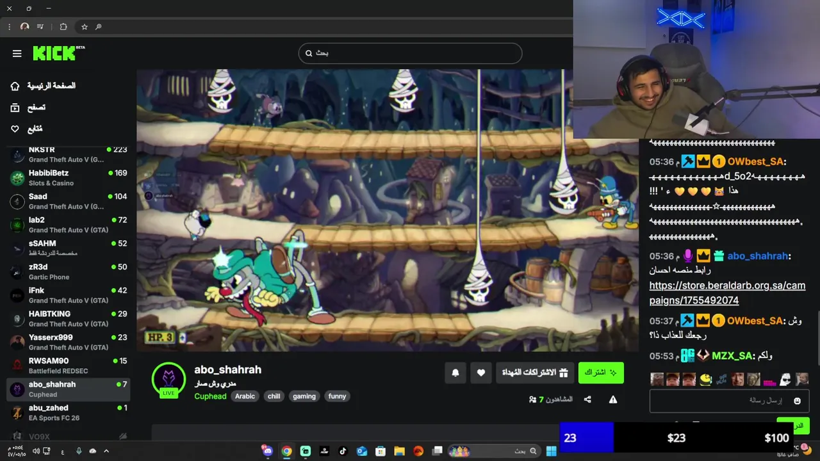Click the white ghost sunglasses emote
This screenshot has width=820, height=461.
click(x=785, y=380)
